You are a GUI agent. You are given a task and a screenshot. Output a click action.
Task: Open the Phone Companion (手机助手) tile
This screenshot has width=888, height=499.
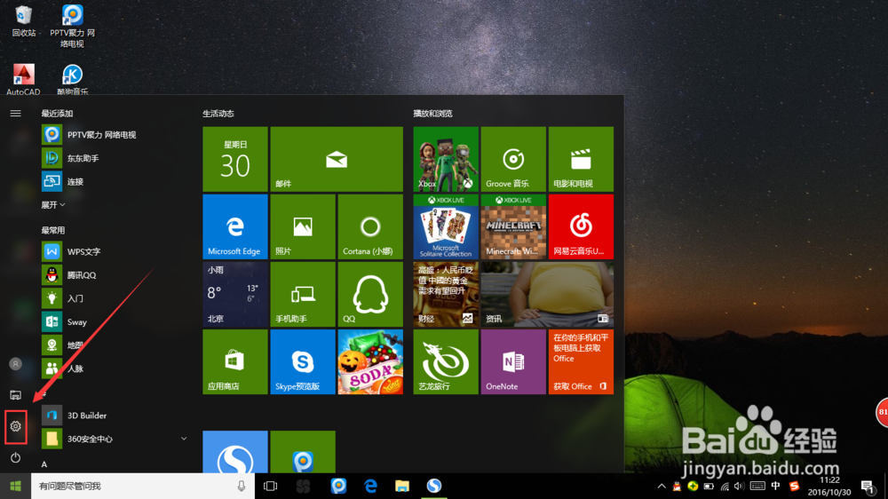(x=303, y=294)
